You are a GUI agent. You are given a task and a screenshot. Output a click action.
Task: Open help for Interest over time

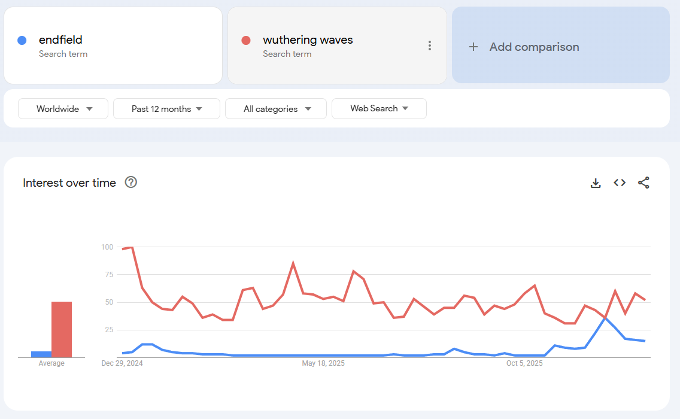tap(131, 183)
